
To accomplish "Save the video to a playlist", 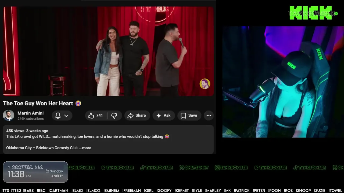I will pyautogui.click(x=189, y=116).
